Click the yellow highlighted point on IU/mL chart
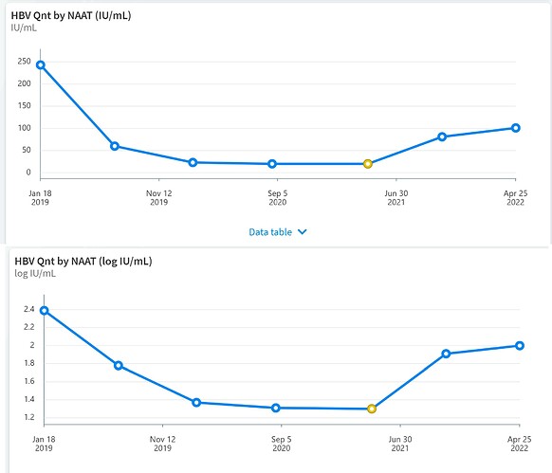 (x=368, y=164)
